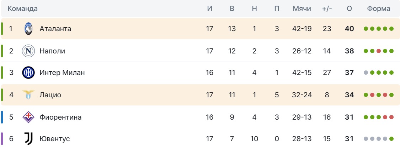
Task: Click the Fiorentina club crest
Action: [28, 117]
